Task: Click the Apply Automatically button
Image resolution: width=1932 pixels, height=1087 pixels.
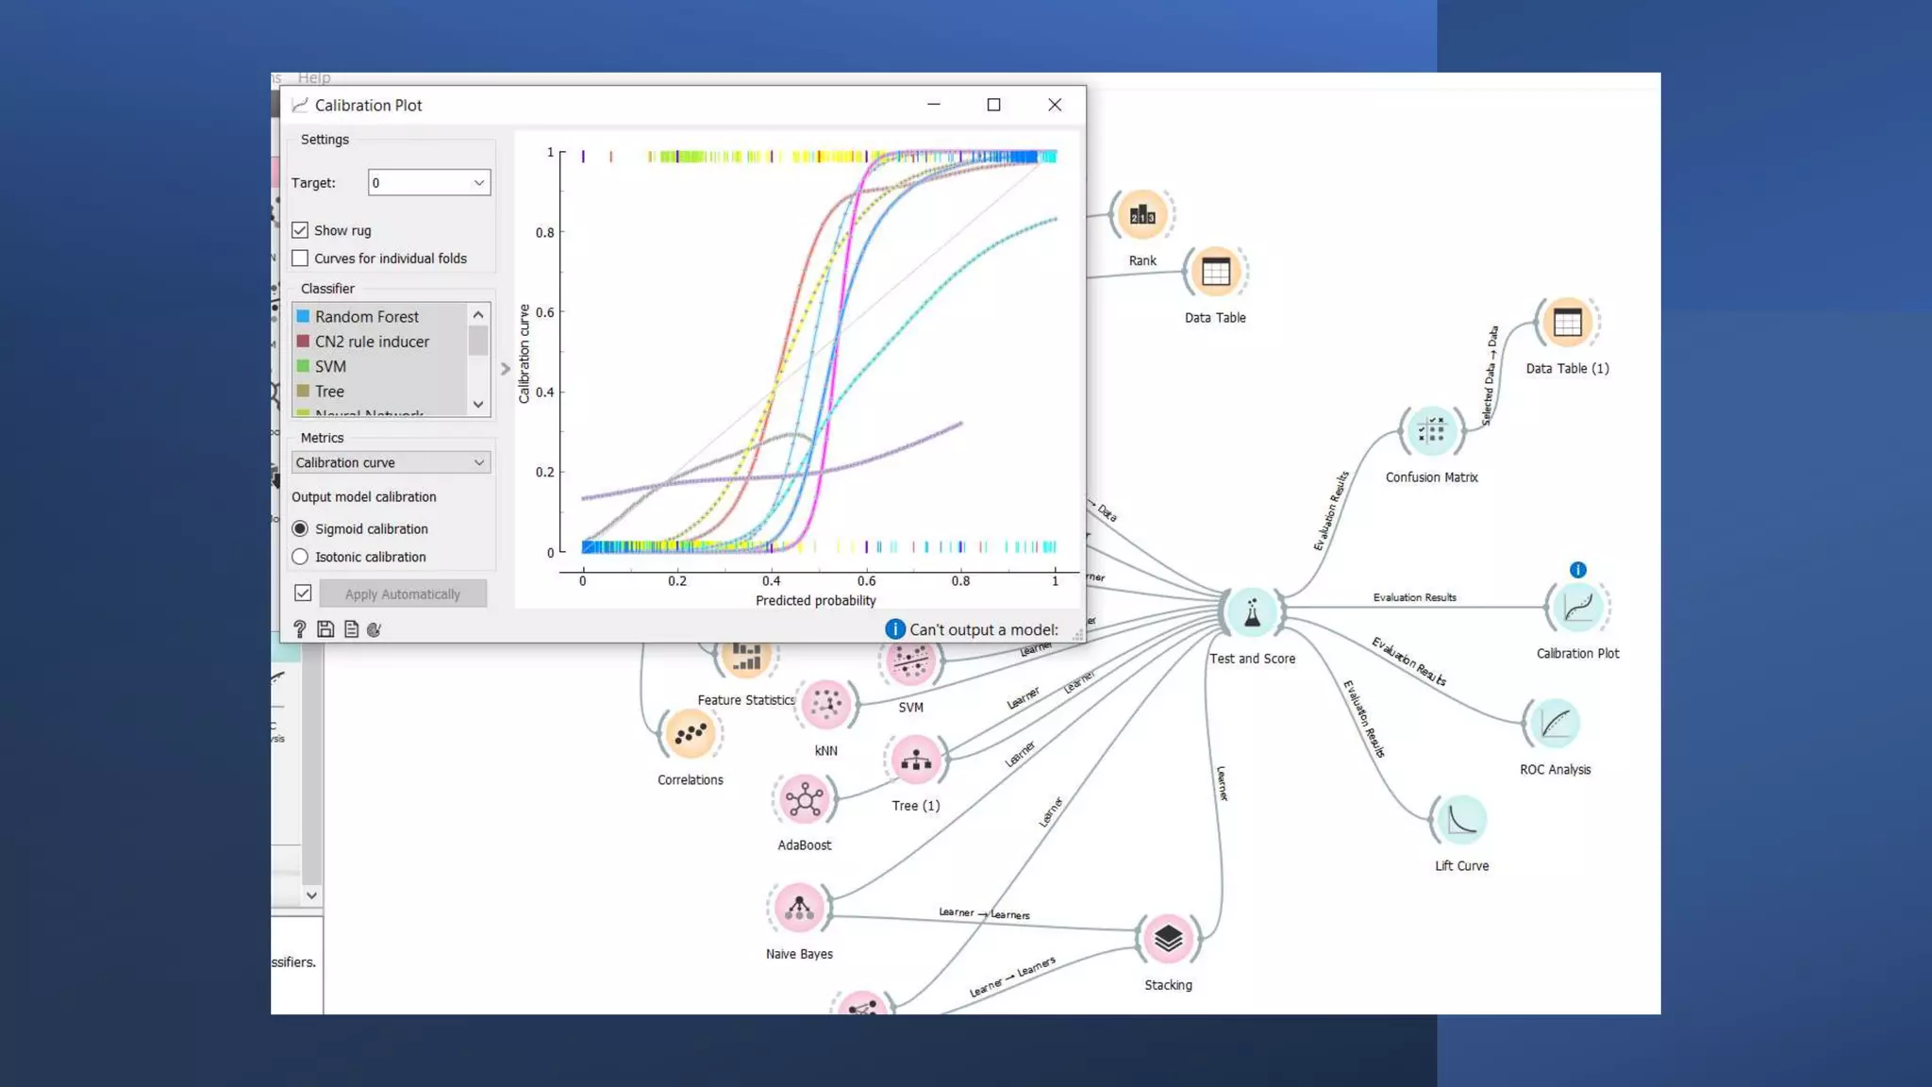Action: coord(403,594)
